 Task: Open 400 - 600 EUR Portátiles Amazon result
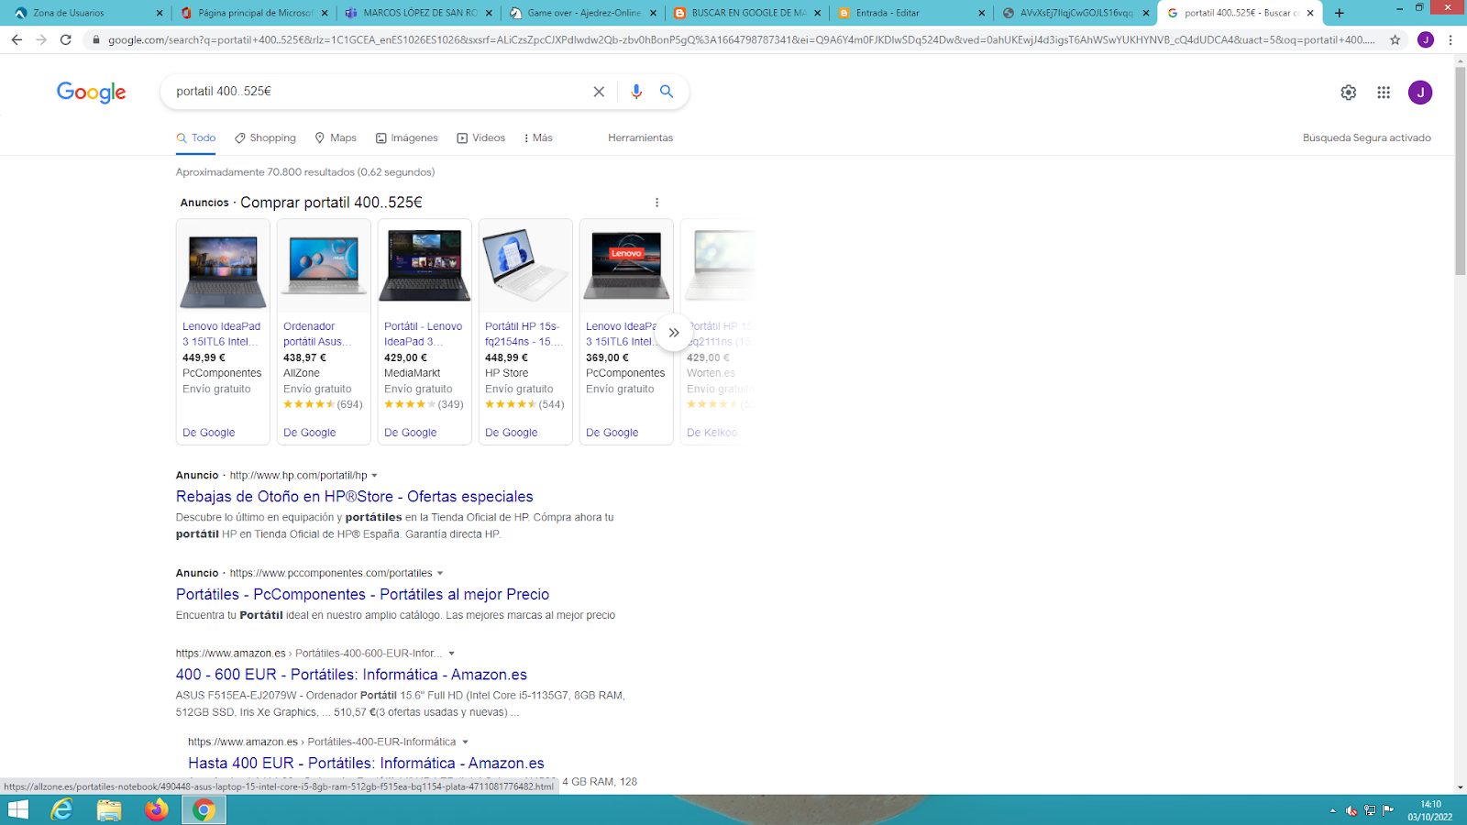point(351,675)
